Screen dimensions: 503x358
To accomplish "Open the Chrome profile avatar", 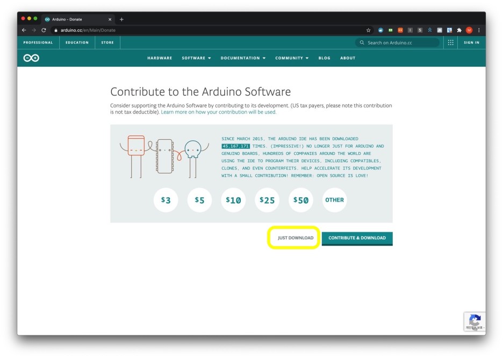I will 469,30.
